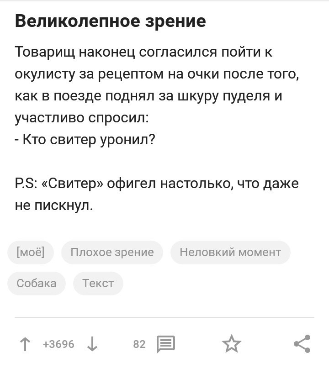This screenshot has height=368, width=329.
Task: Click the word окулисту in the text
Action: pyautogui.click(x=45, y=74)
